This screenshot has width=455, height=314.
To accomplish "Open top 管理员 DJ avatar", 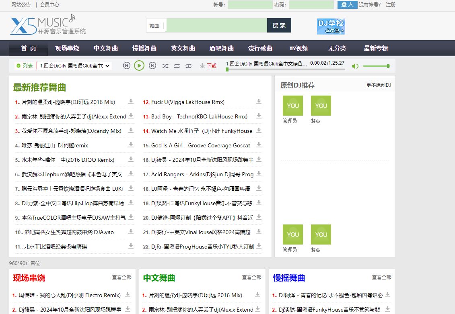I will click(x=293, y=106).
